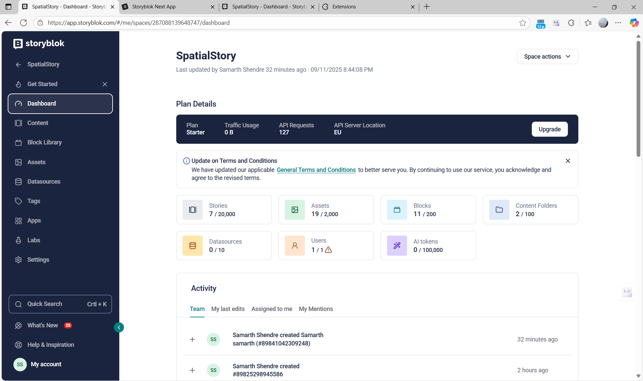Open My account menu
This screenshot has width=643, height=381.
(x=38, y=364)
